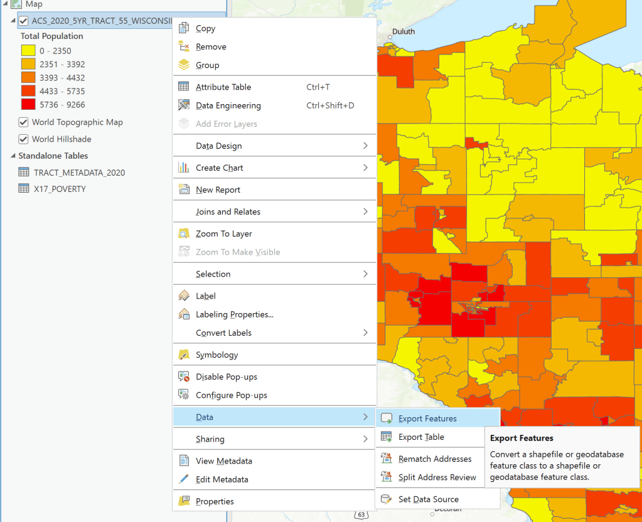Hide the World Hillshade layer
642x522 pixels.
coord(24,139)
